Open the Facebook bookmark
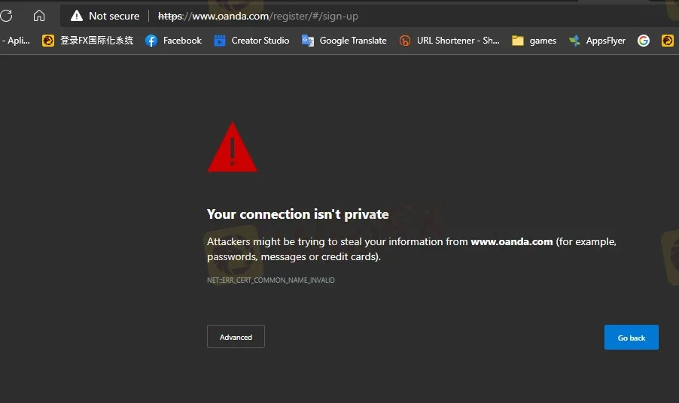679x403 pixels. pos(173,41)
